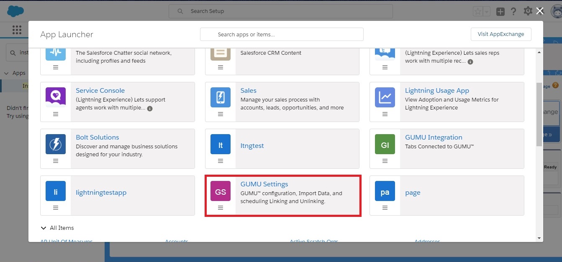562x262 pixels.
Task: Open the Sales app link
Action: [x=249, y=91]
